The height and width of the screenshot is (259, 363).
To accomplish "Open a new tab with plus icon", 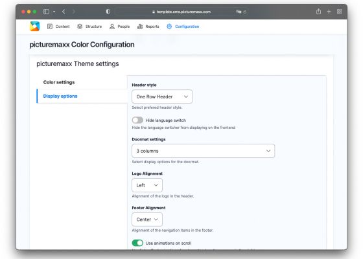I will tap(329, 12).
